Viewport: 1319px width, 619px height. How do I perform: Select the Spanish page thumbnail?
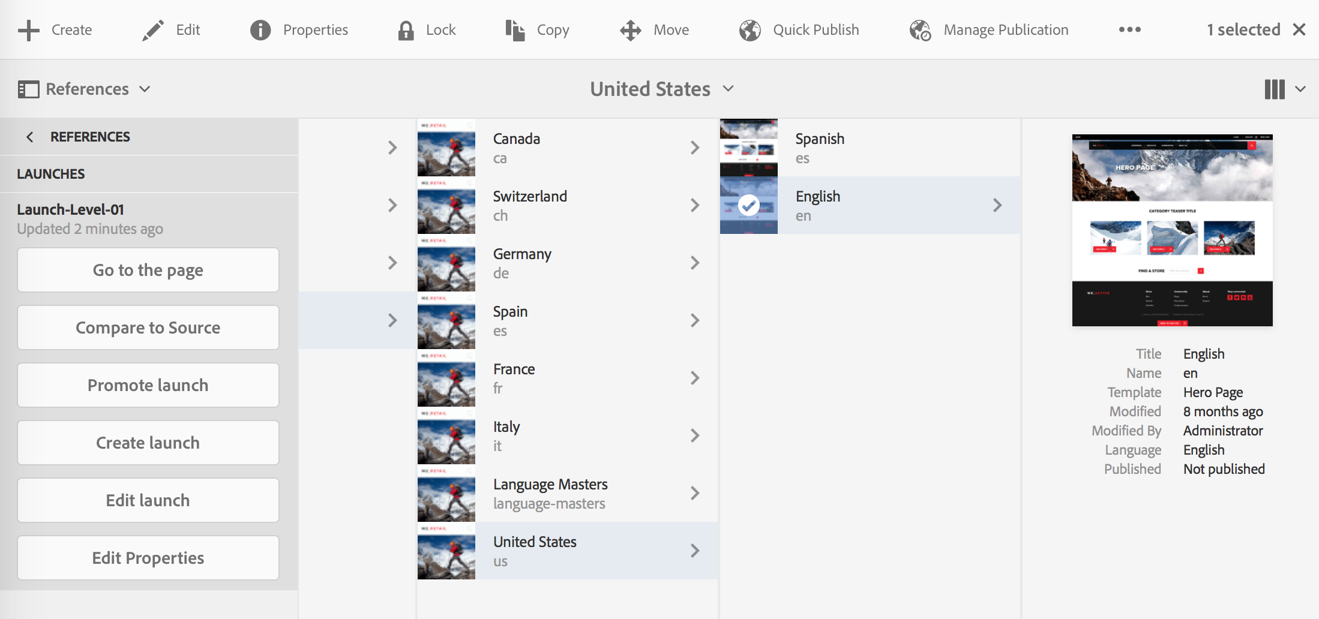click(748, 148)
